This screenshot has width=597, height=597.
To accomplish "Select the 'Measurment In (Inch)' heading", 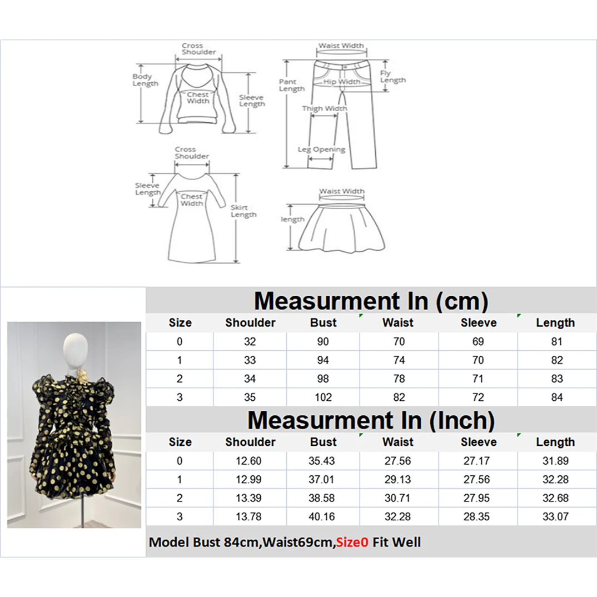I will pos(371,420).
